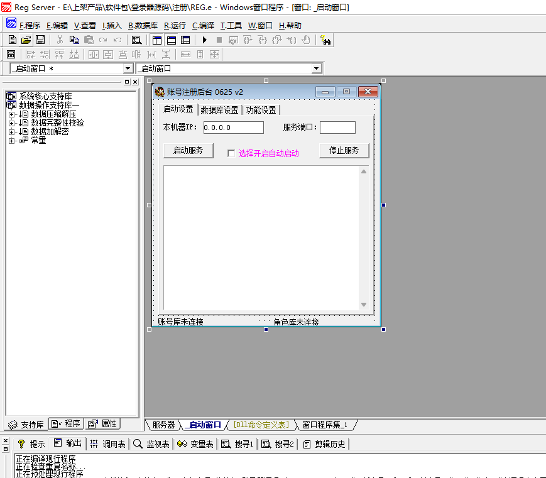Click the down arrow of the log scrollbar
The width and height of the screenshot is (546, 478).
[363, 305]
